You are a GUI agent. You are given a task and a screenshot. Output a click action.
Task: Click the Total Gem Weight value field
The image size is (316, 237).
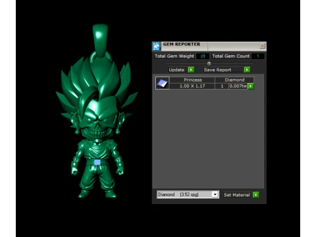203,56
